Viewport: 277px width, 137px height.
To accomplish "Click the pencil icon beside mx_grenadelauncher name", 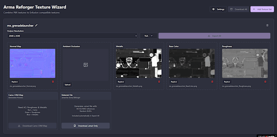I will click(x=36, y=25).
